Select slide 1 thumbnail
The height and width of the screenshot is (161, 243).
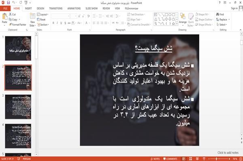18,48
